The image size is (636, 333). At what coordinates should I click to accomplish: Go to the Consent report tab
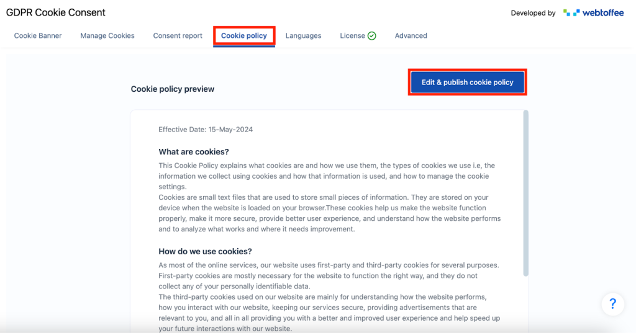click(178, 36)
